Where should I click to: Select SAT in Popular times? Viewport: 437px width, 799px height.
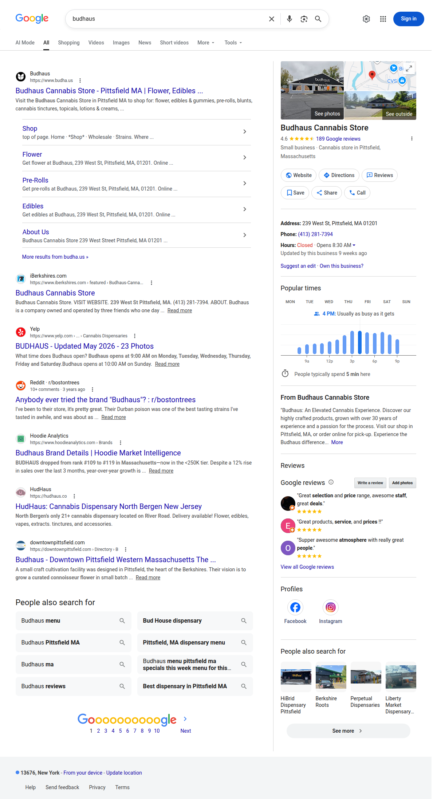coord(387,302)
